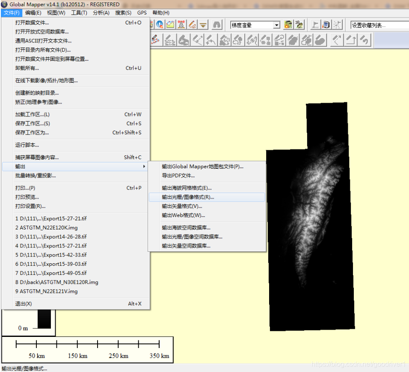This screenshot has height=372, width=409.
Task: Choose 创建新的映射目录... entry
Action: [76, 93]
